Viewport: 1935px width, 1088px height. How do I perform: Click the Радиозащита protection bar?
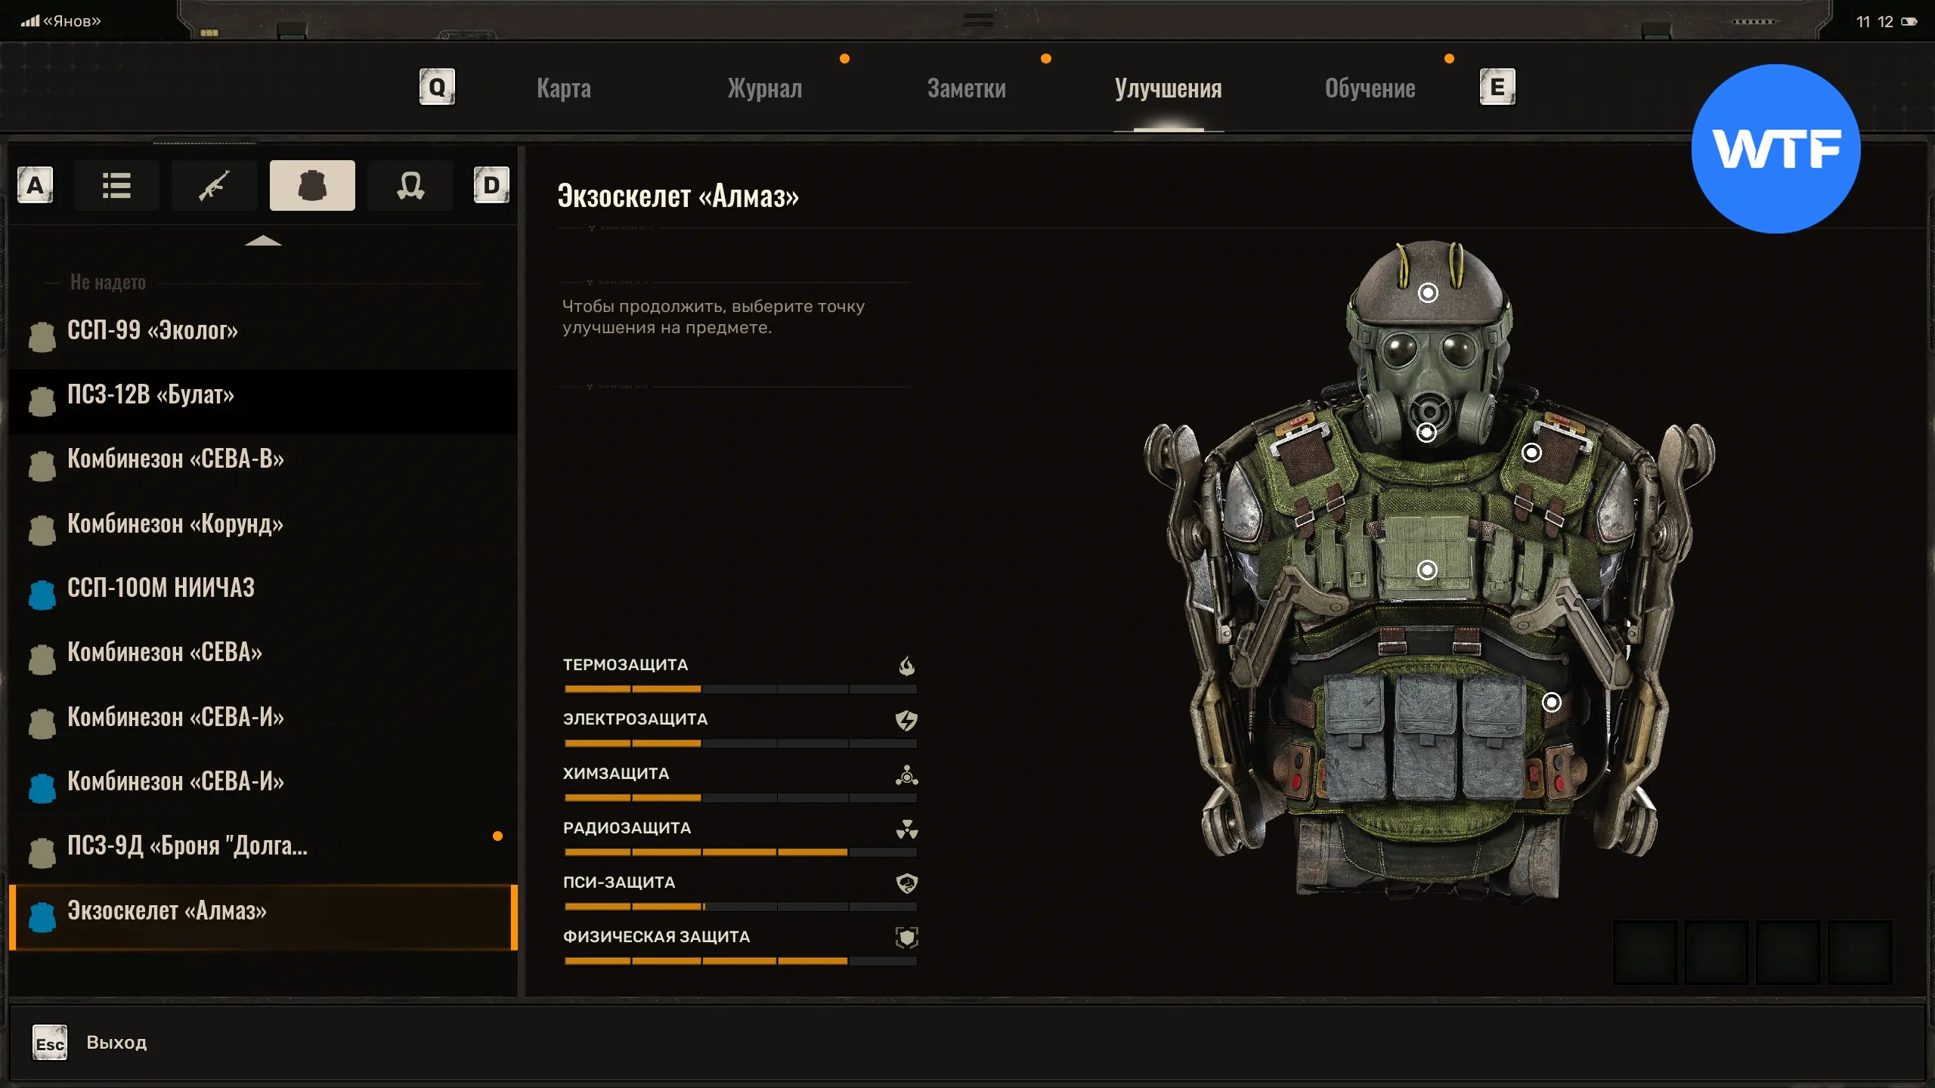[740, 852]
